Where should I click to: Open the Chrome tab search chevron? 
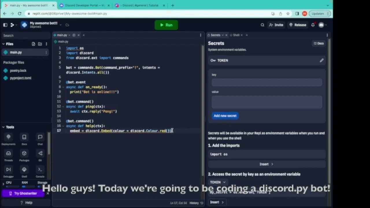pos(328,5)
